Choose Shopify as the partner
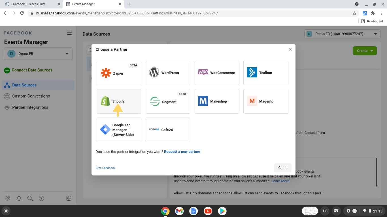This screenshot has width=387, height=217. (119, 101)
